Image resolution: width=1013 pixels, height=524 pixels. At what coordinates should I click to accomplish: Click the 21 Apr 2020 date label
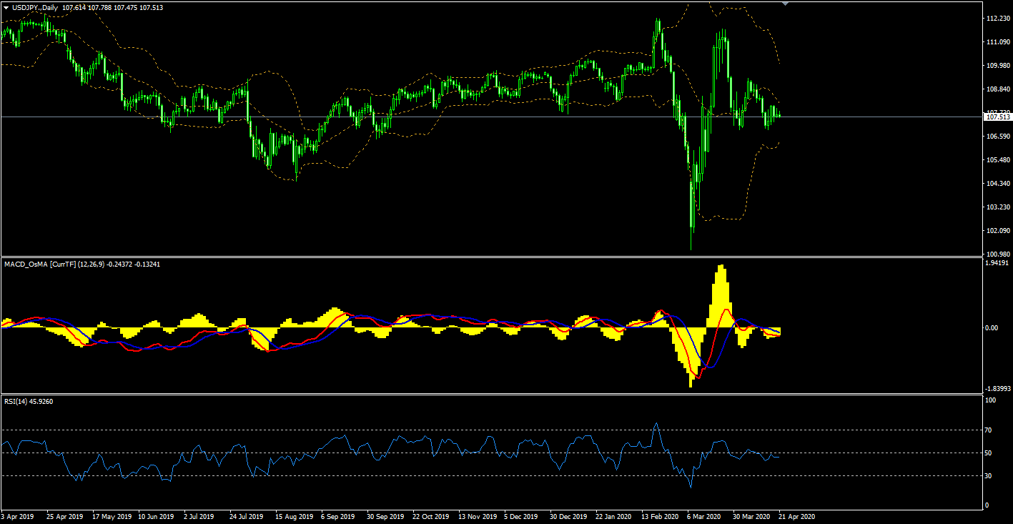click(796, 516)
